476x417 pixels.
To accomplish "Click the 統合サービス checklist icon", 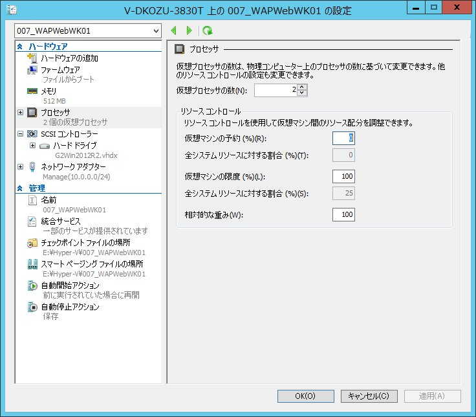I will pyautogui.click(x=32, y=221).
